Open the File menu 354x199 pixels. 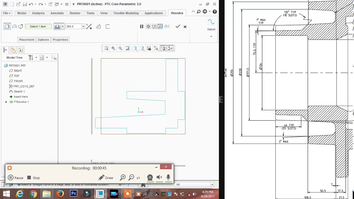(7, 13)
